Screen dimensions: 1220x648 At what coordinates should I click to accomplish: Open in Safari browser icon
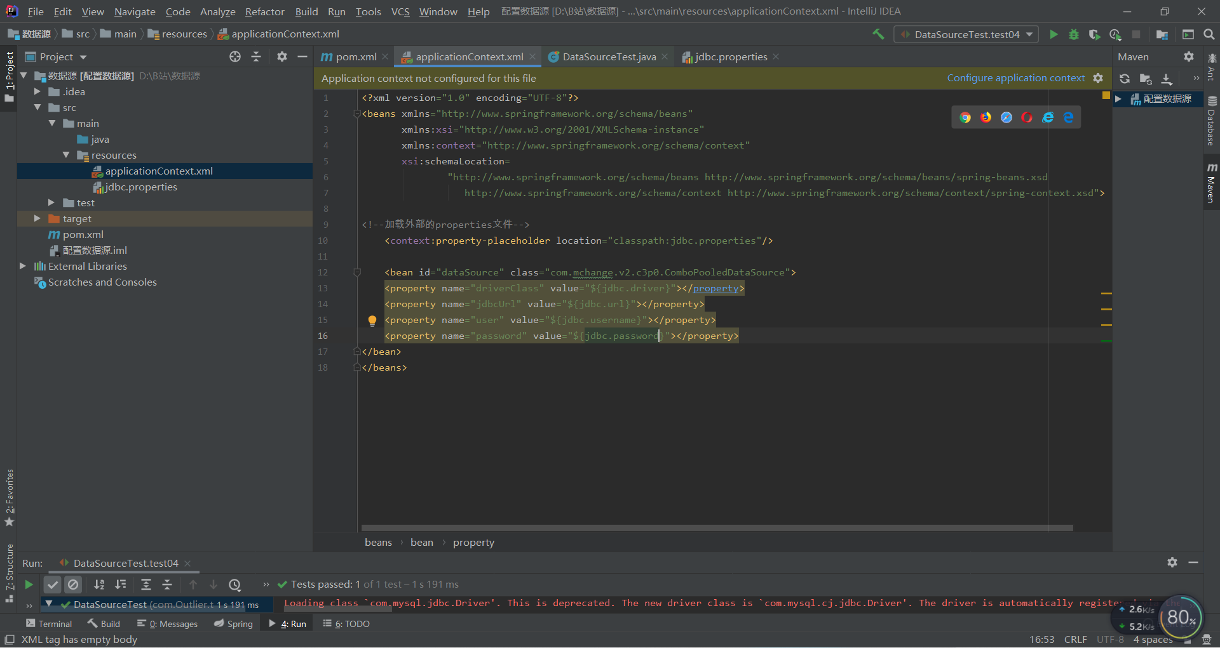[x=1006, y=117]
